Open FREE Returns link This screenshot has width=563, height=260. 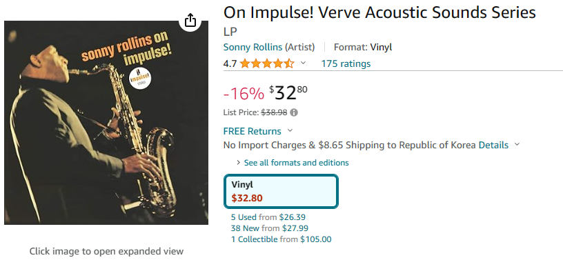[x=252, y=131]
